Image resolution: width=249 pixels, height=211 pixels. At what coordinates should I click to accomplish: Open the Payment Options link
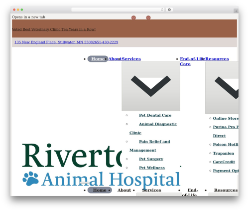[x=226, y=171]
